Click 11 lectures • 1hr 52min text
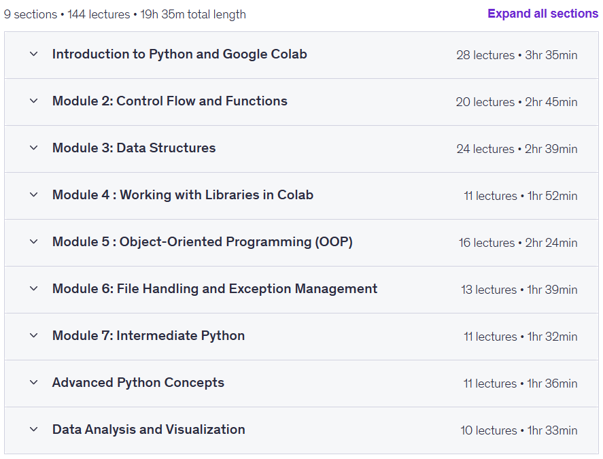 click(x=521, y=196)
